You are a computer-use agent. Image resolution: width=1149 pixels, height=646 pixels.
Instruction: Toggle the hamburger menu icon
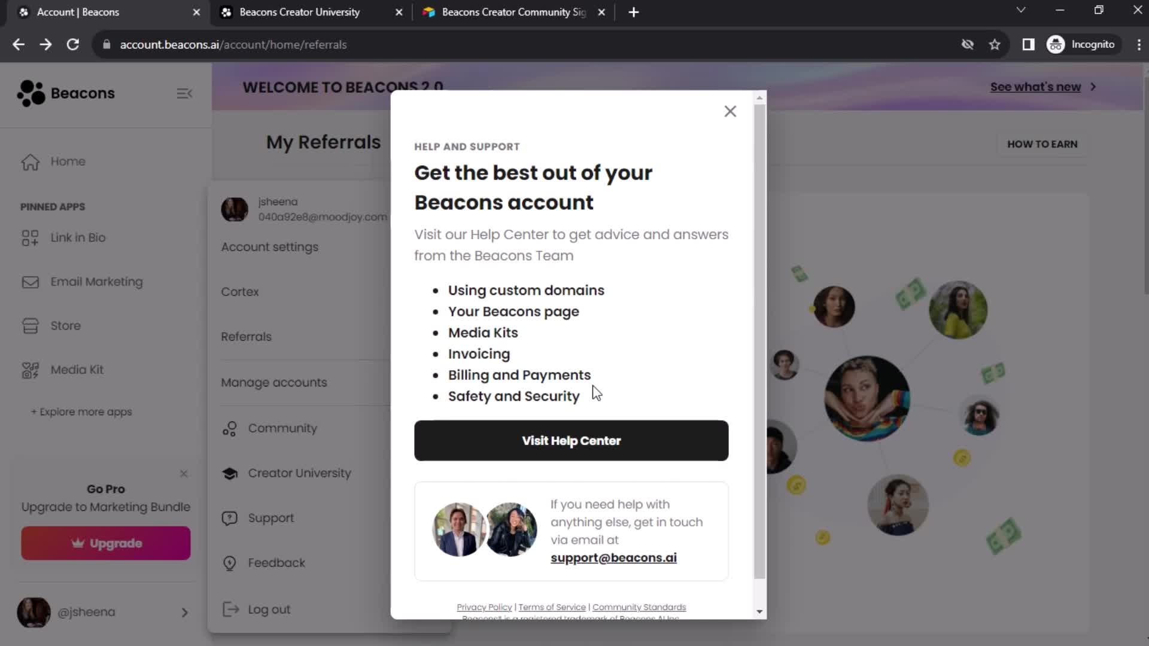click(186, 93)
